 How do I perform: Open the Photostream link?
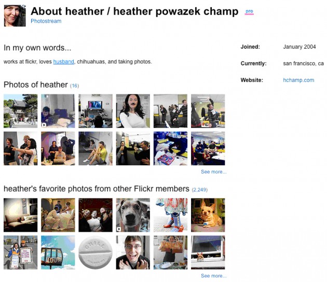click(x=46, y=21)
